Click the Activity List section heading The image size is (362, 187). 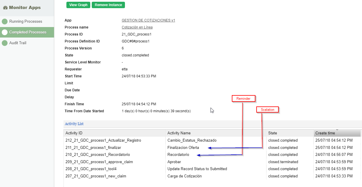pyautogui.click(x=74, y=124)
